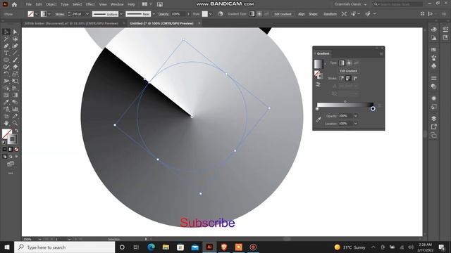The image size is (451, 253).
Task: Open Basic brush definition dropdown
Action: tap(154, 14)
